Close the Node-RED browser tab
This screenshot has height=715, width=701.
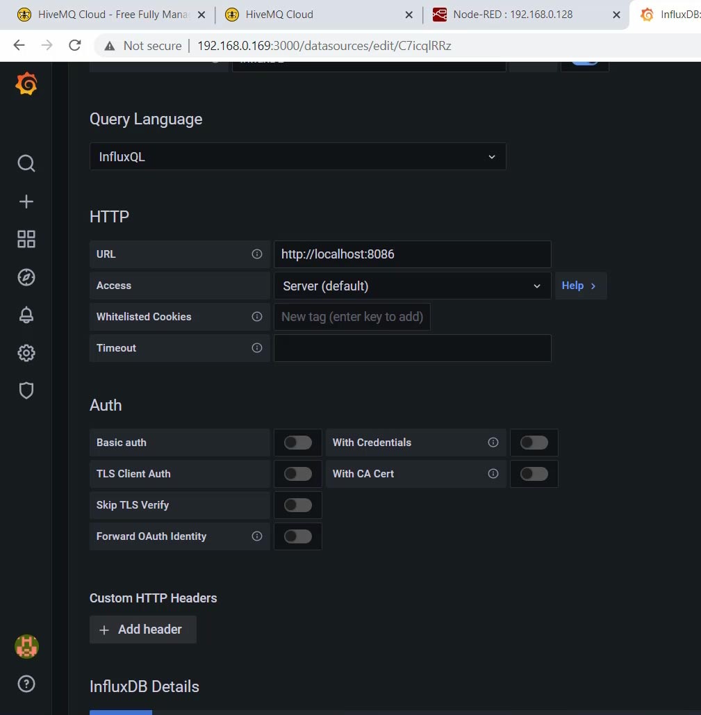(x=616, y=15)
